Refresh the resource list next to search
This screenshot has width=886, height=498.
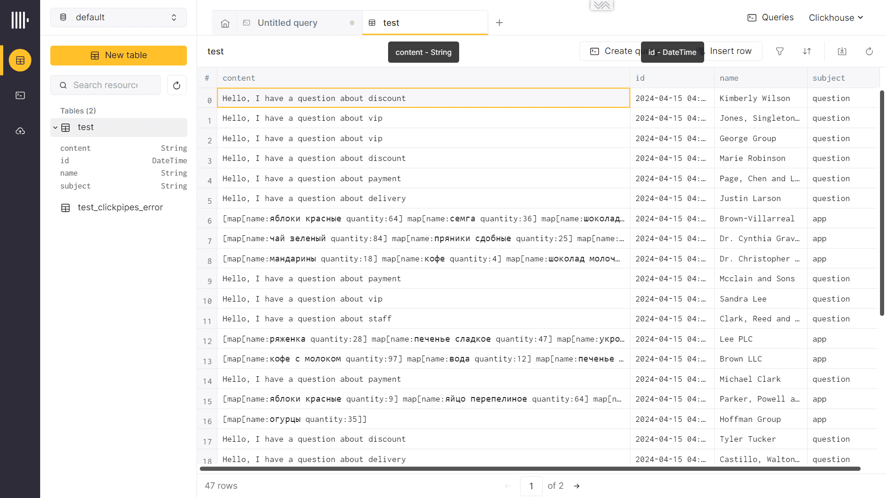click(x=177, y=85)
